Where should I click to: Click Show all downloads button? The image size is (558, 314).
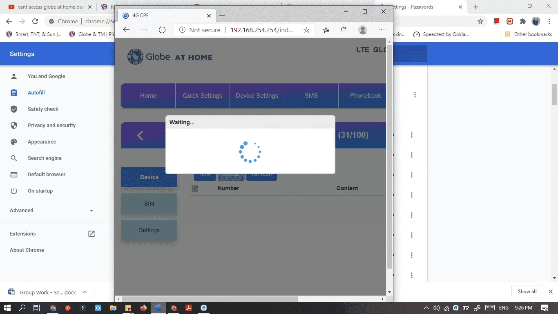[527, 292]
